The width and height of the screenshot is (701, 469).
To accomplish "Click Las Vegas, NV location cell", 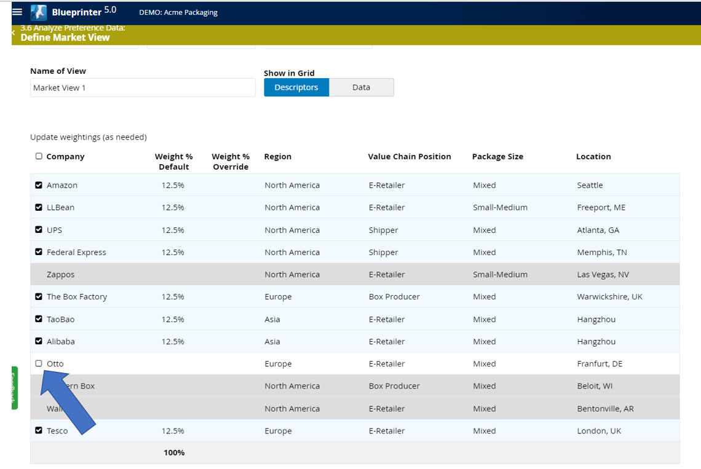I will [x=603, y=275].
